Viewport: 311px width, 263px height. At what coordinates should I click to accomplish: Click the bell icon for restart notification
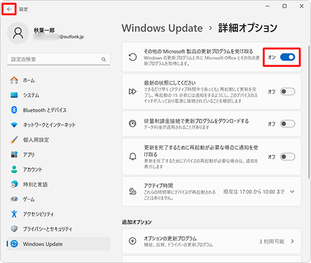point(132,157)
